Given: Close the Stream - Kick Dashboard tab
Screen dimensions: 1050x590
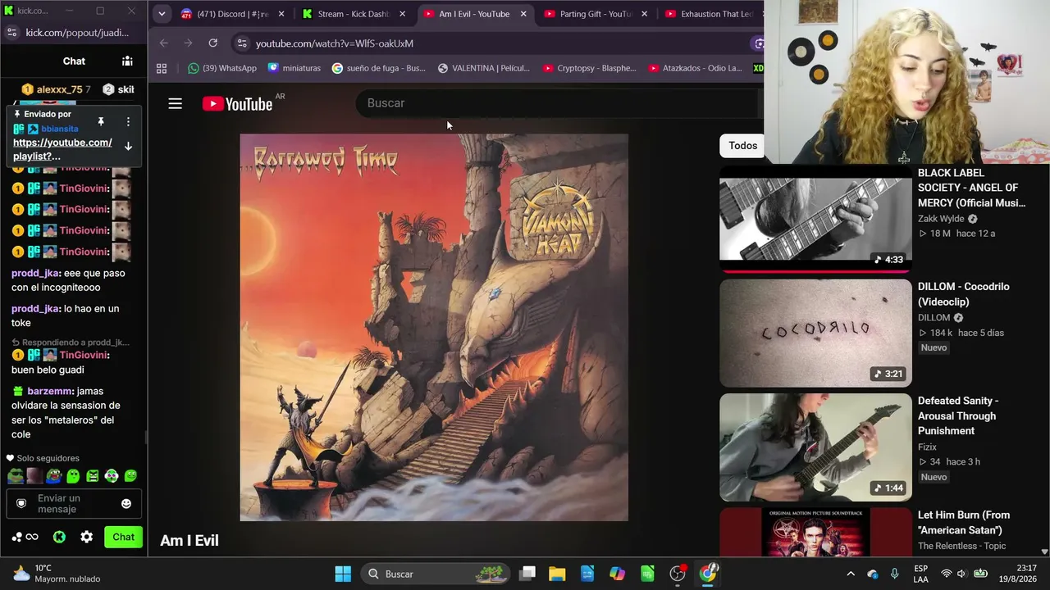Looking at the screenshot, I should tap(403, 14).
